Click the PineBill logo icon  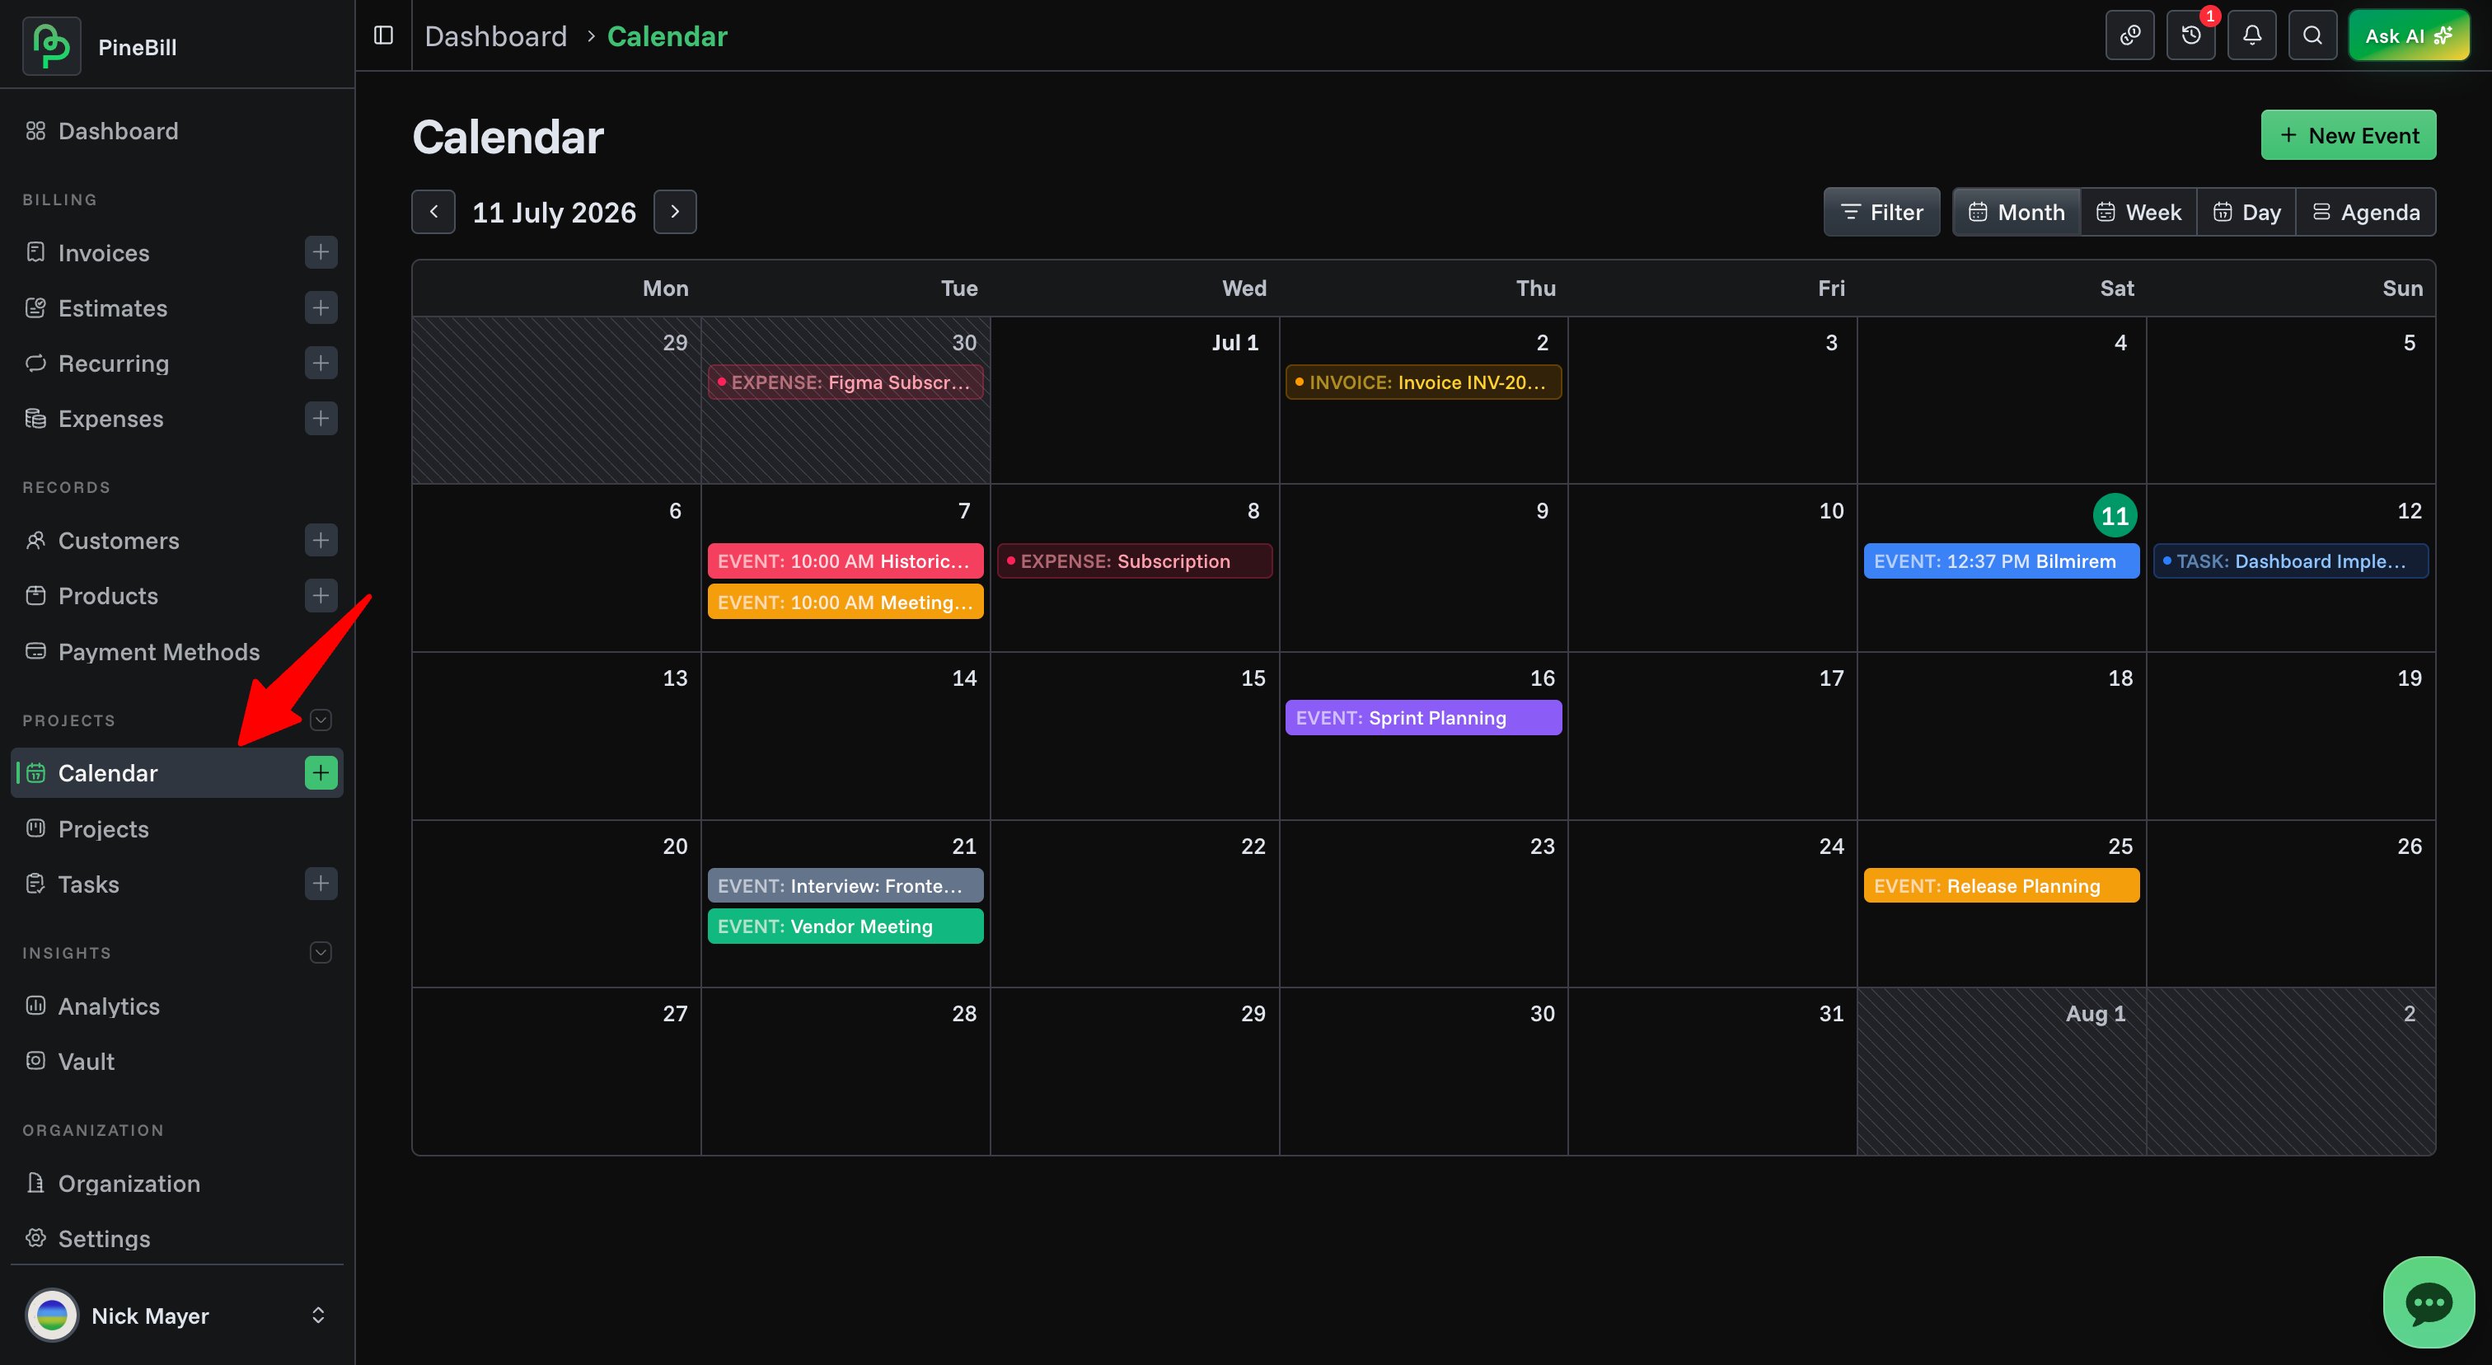tap(51, 45)
